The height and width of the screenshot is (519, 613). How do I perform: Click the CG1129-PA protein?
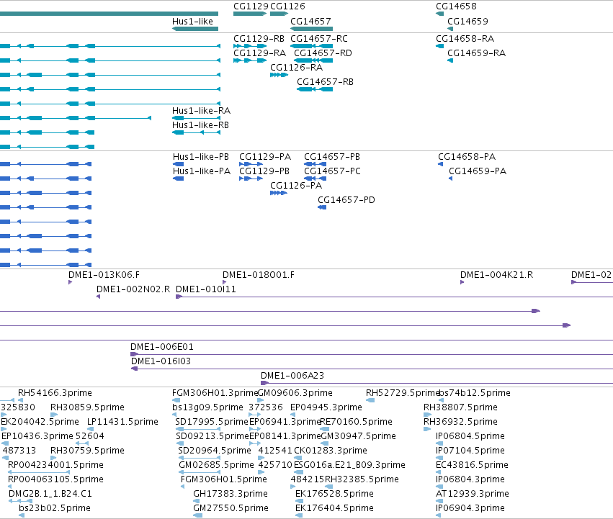(x=251, y=164)
